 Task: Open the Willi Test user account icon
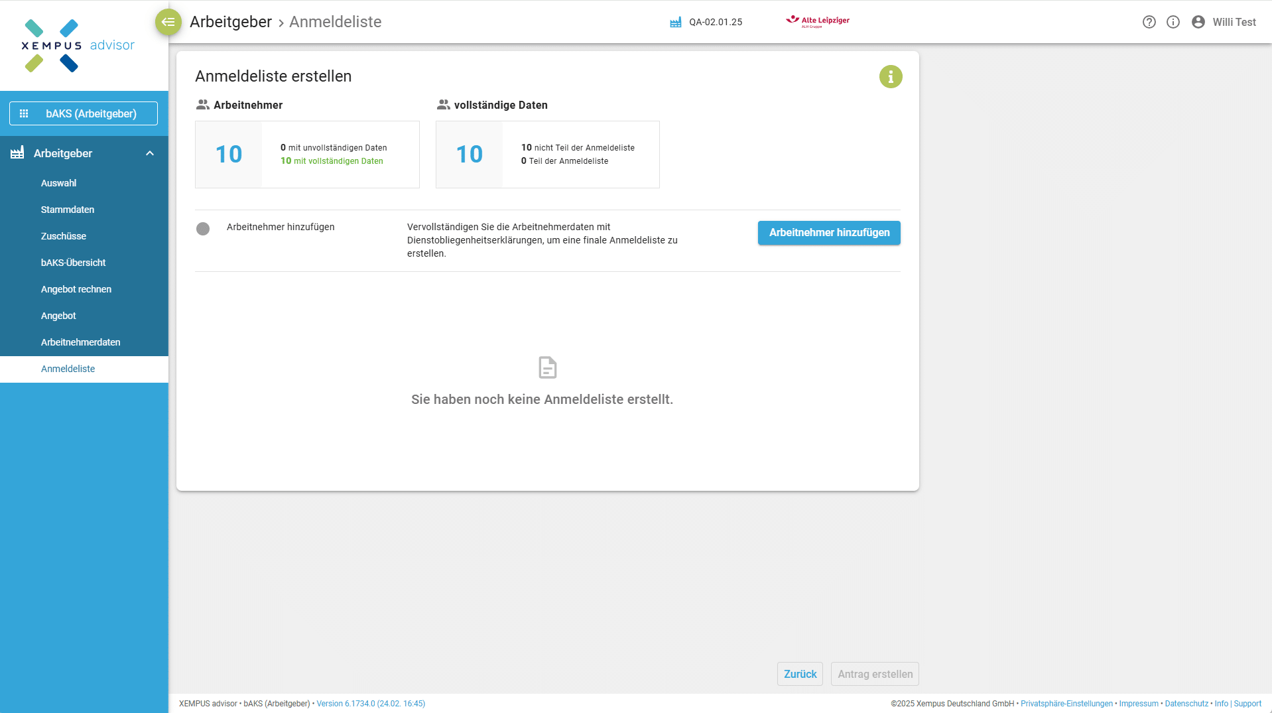tap(1198, 22)
